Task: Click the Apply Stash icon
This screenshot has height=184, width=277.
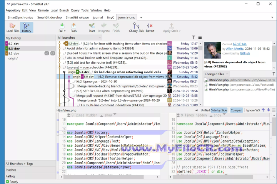Action: point(171,26)
